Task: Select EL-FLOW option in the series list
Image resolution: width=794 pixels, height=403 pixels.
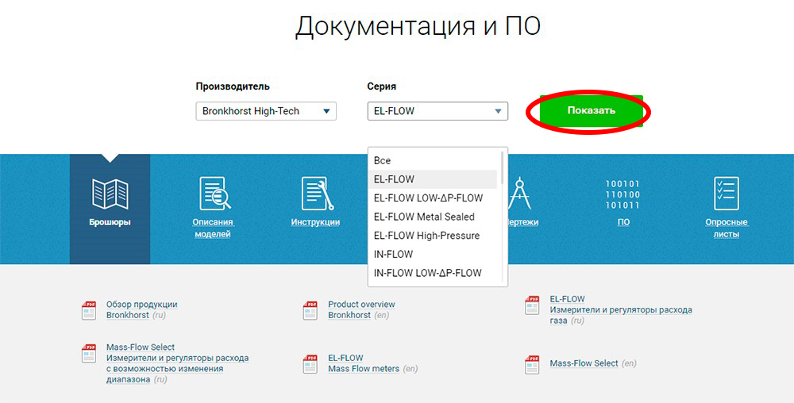Action: pyautogui.click(x=433, y=179)
